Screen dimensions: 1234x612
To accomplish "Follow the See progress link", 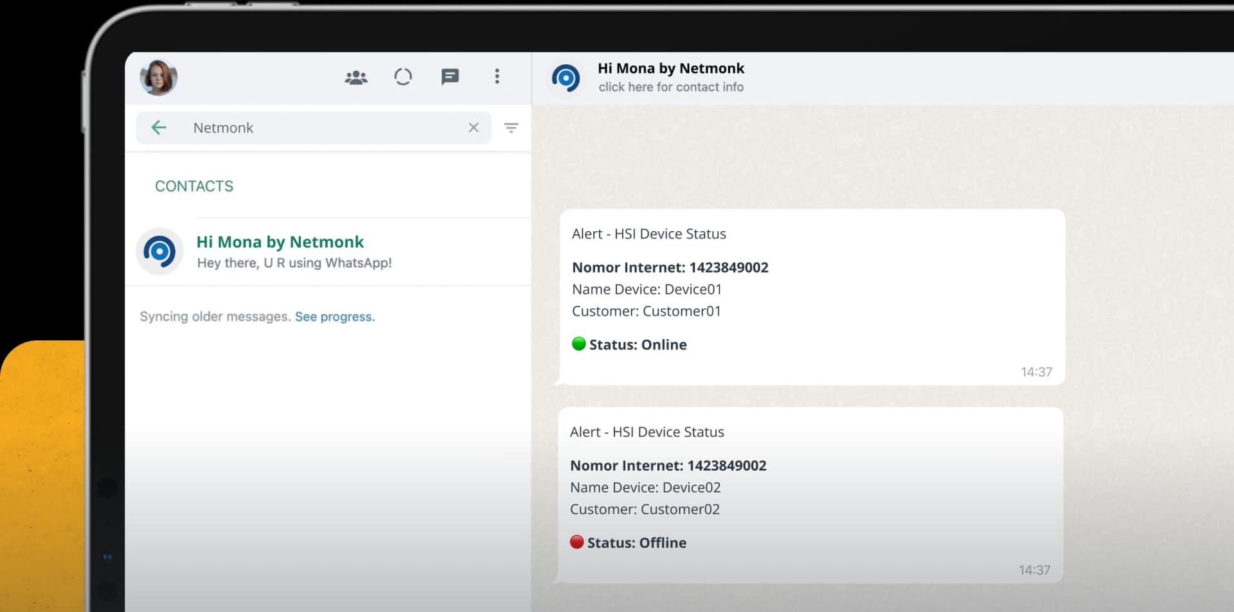I will (334, 317).
